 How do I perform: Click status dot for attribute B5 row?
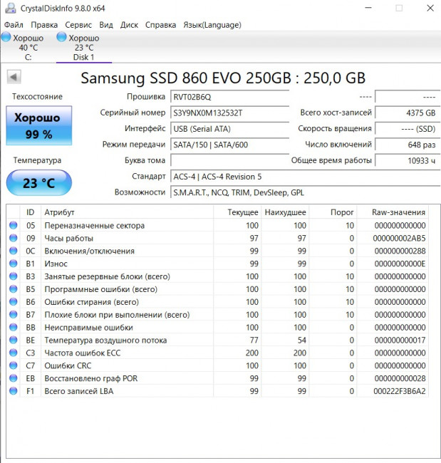pos(14,289)
